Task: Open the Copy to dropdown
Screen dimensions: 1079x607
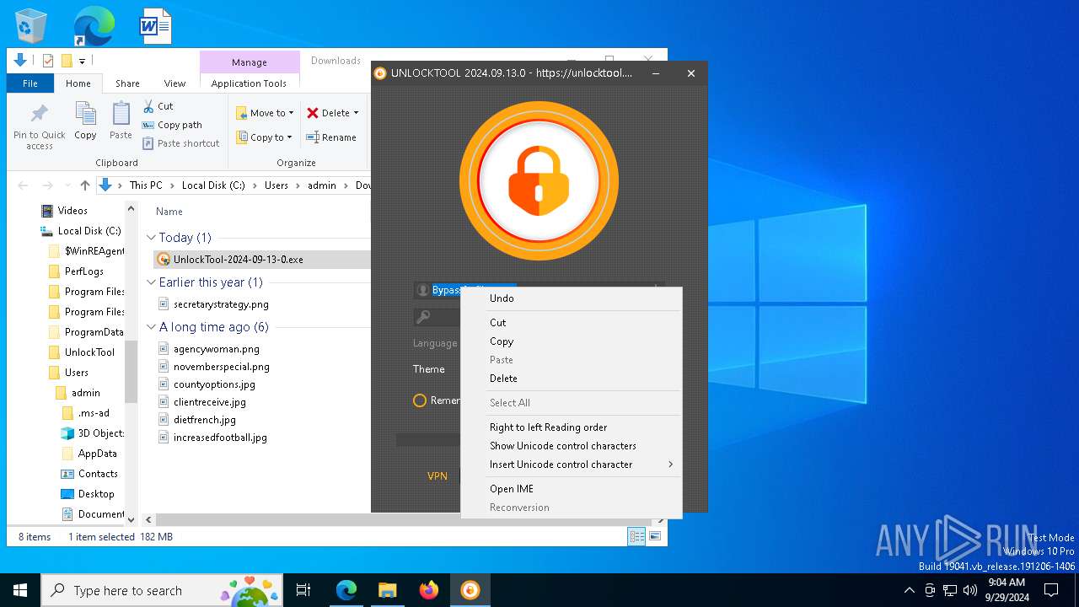Action: point(264,137)
